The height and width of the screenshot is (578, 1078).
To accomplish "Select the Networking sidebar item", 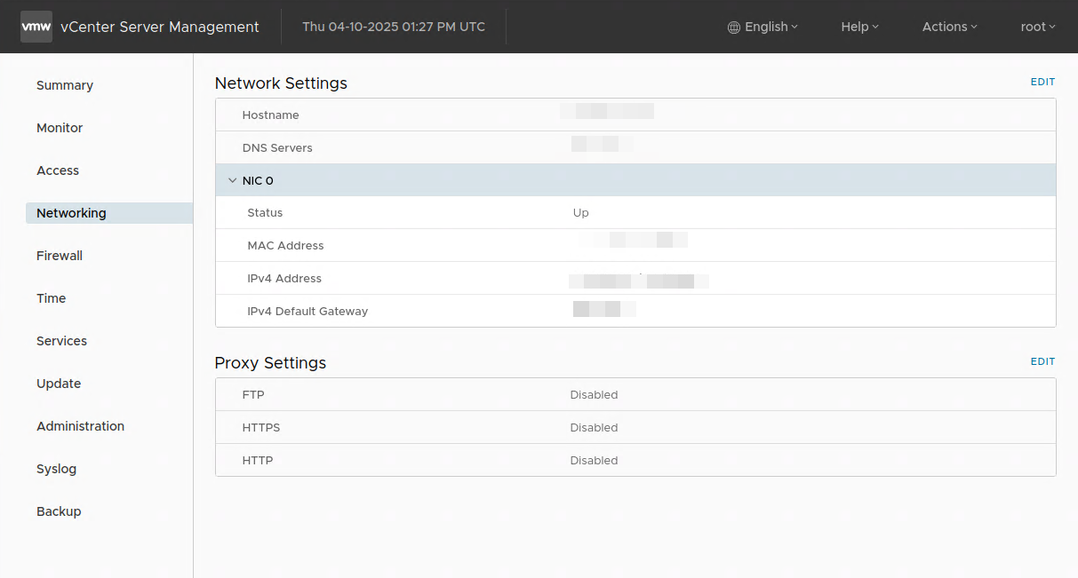I will [x=71, y=213].
